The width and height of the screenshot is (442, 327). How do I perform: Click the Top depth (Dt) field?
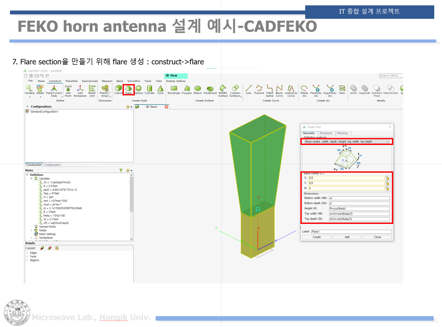tap(360, 219)
